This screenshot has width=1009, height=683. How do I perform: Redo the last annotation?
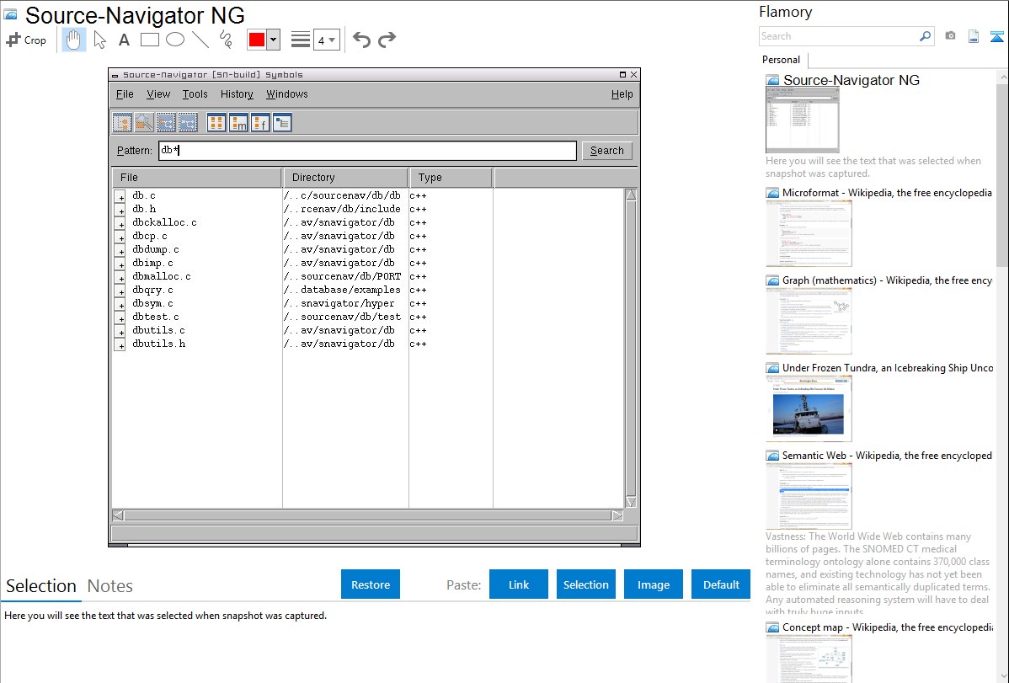pyautogui.click(x=387, y=40)
